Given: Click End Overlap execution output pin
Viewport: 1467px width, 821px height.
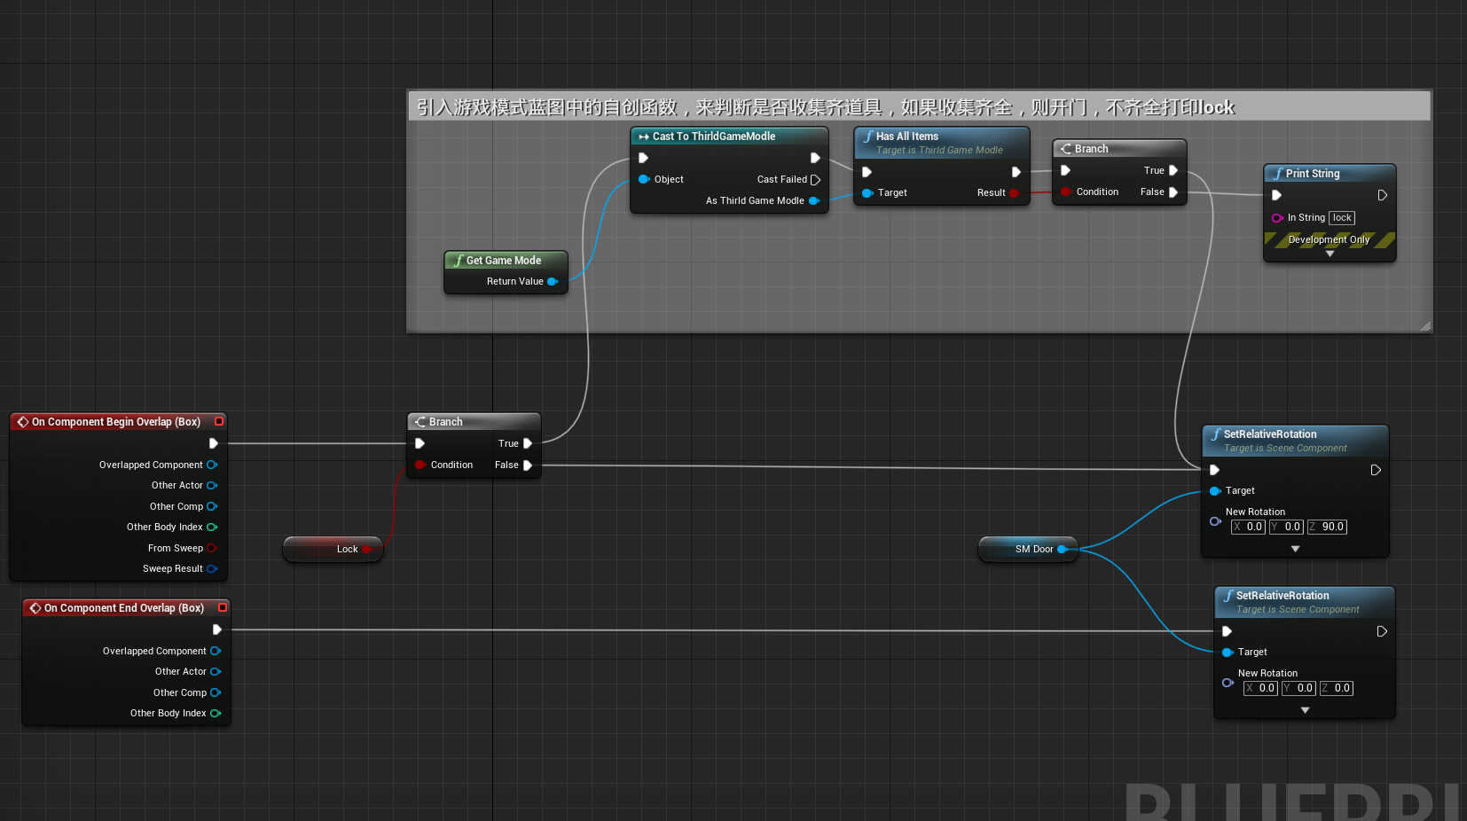Looking at the screenshot, I should point(217,629).
